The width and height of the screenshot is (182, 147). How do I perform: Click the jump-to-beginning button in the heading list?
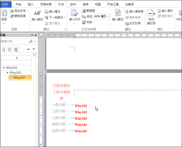16,58
